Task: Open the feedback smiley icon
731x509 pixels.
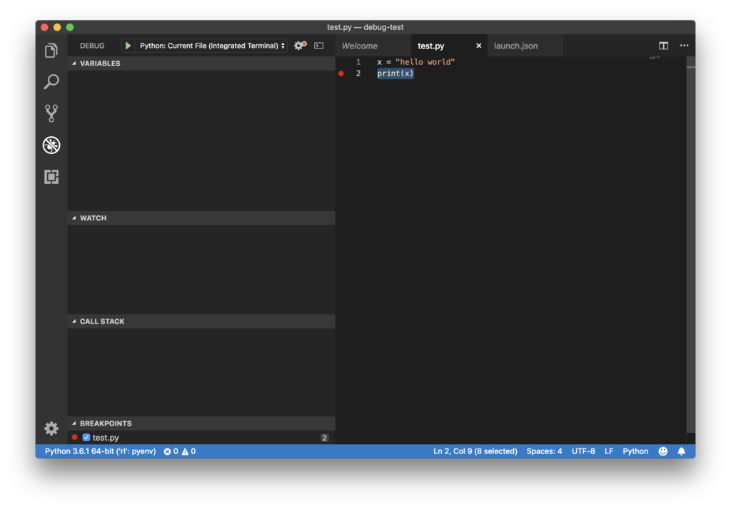Action: click(663, 451)
